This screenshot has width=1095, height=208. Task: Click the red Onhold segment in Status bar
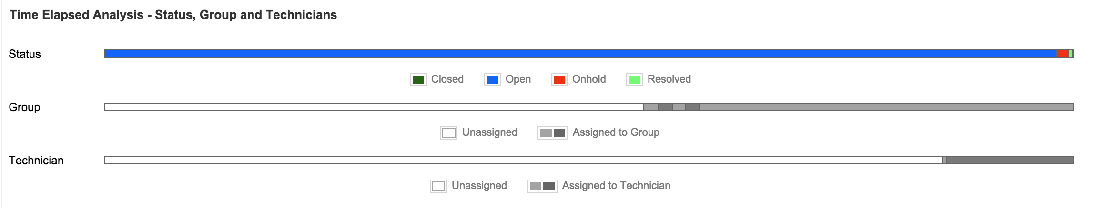pos(1063,54)
